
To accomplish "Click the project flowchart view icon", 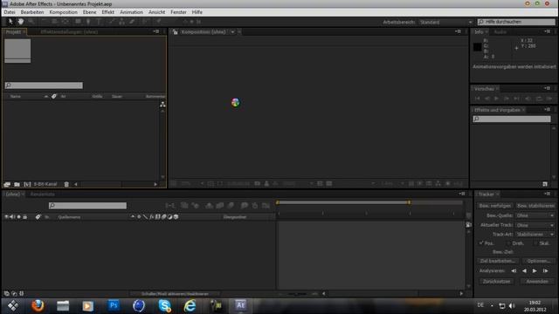I will (x=162, y=105).
